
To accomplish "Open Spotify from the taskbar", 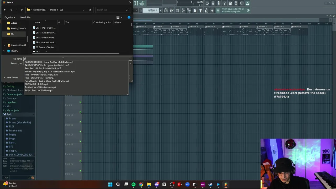I will click(134, 185).
